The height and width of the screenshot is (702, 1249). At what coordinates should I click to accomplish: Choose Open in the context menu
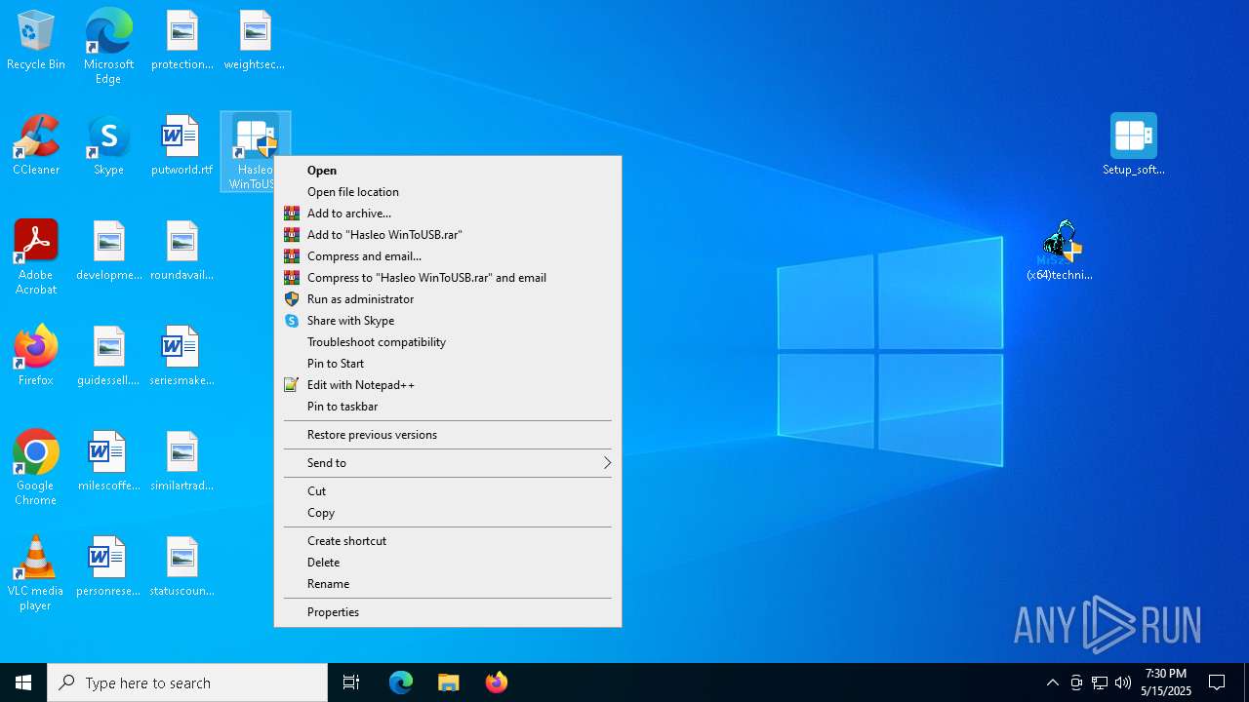448,171
